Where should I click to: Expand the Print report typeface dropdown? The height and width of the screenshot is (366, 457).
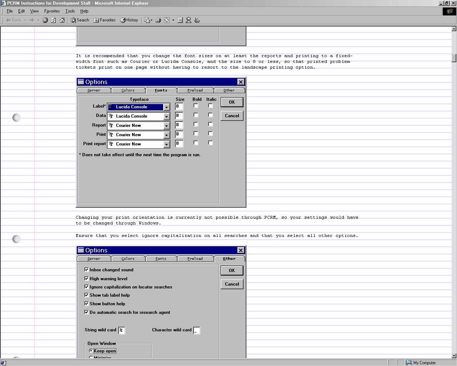pyautogui.click(x=166, y=144)
